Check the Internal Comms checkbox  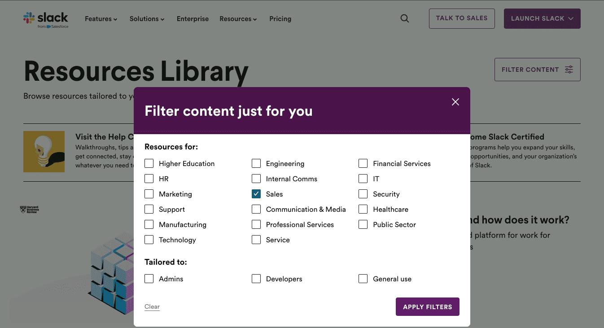coord(256,179)
